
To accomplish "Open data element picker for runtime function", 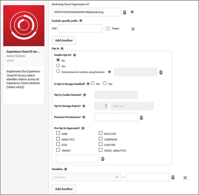I will coord(161,72).
